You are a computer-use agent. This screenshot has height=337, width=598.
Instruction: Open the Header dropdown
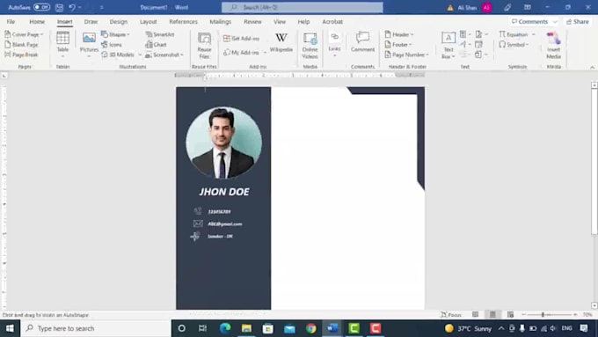[399, 34]
